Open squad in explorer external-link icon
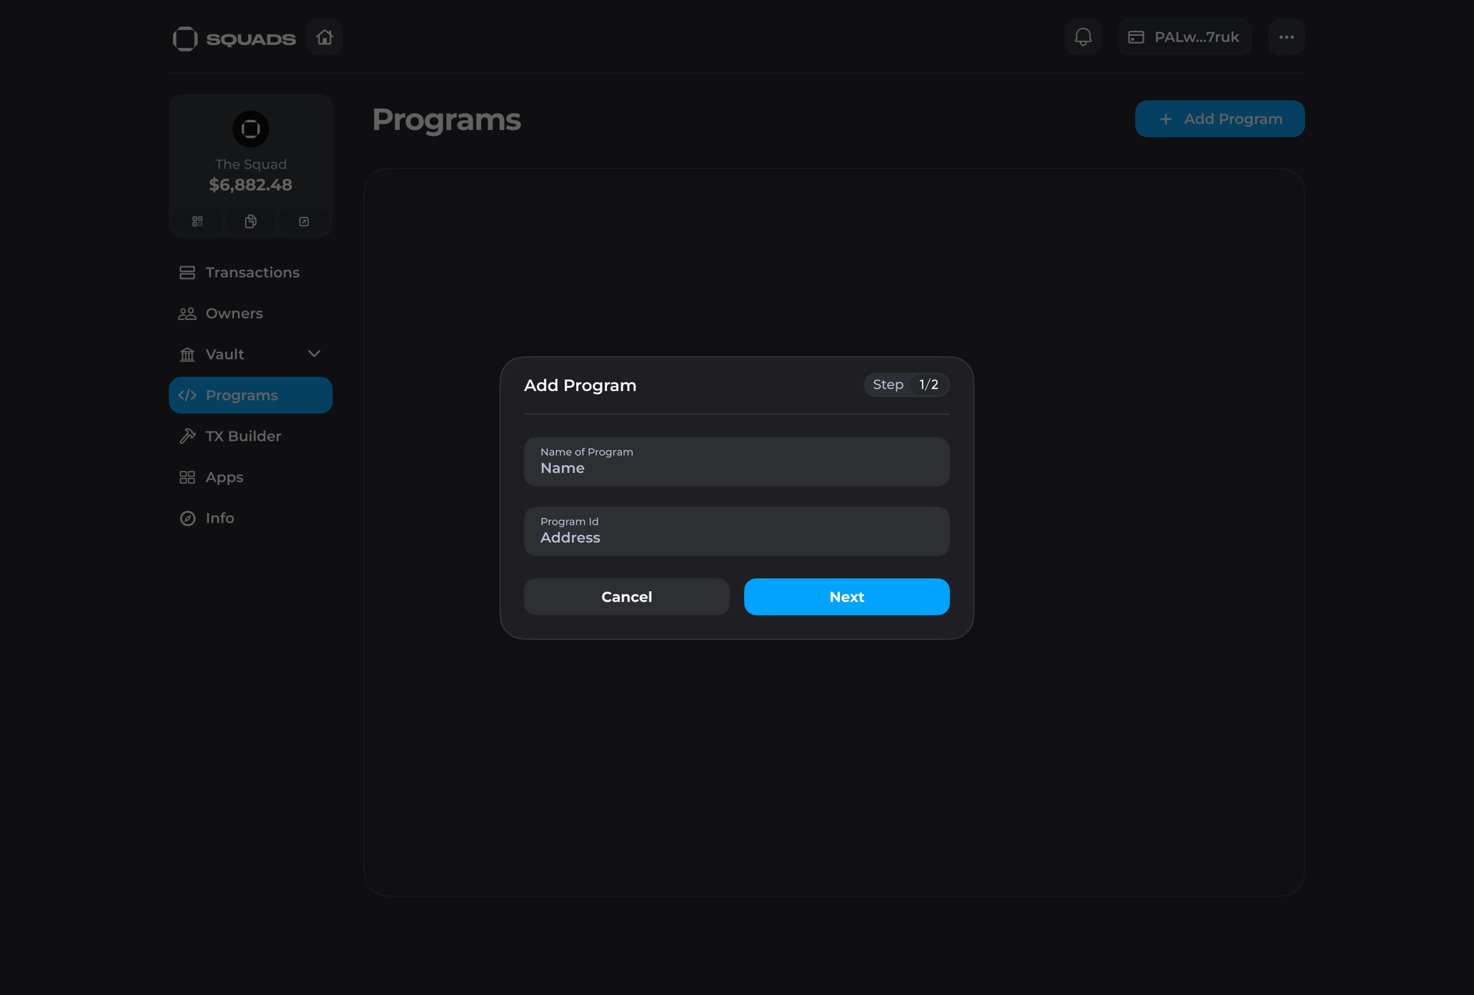This screenshot has height=995, width=1474. click(304, 221)
